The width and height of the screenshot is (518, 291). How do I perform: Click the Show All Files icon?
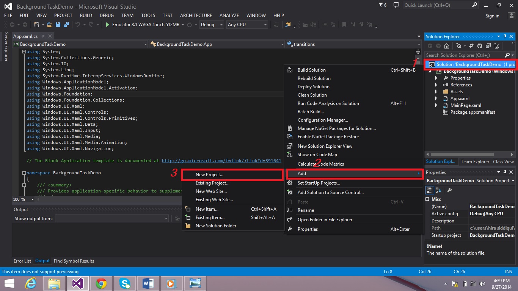click(496, 46)
